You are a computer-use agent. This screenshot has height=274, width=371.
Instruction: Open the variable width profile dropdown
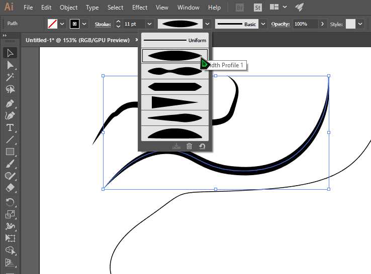coord(207,24)
